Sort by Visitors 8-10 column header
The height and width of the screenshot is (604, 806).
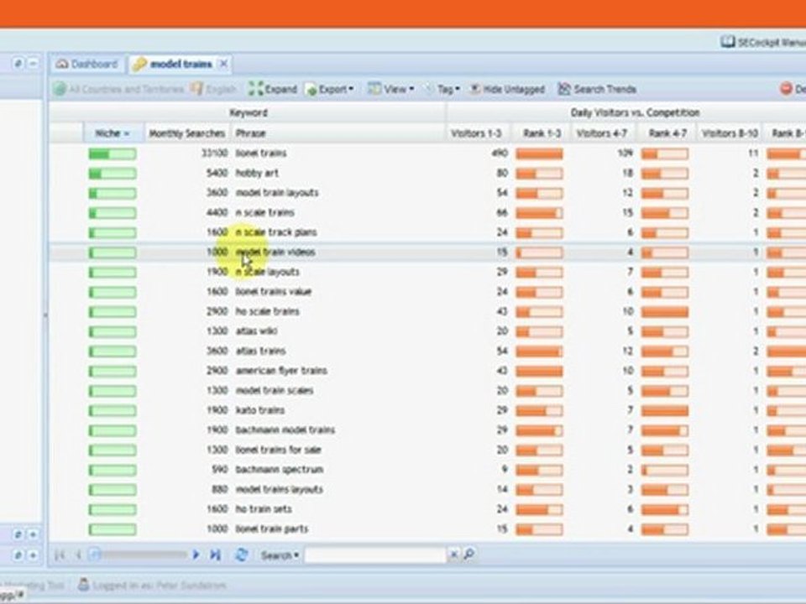(x=730, y=133)
